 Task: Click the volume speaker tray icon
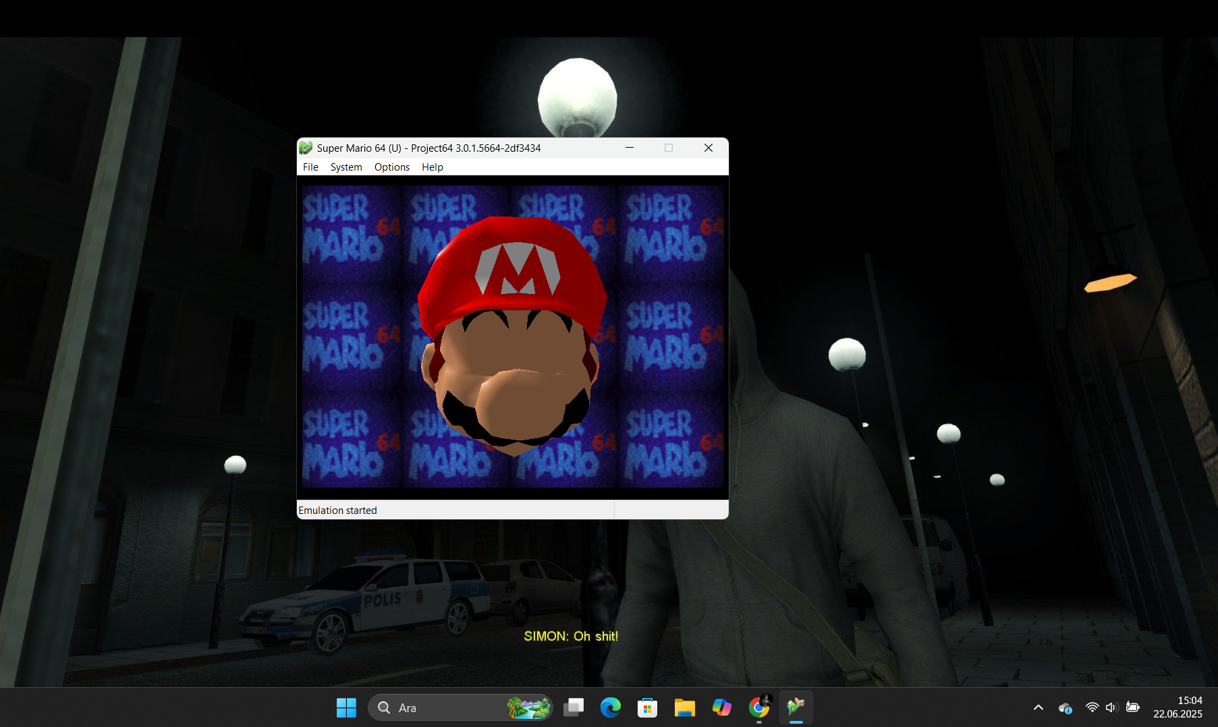tap(1112, 707)
